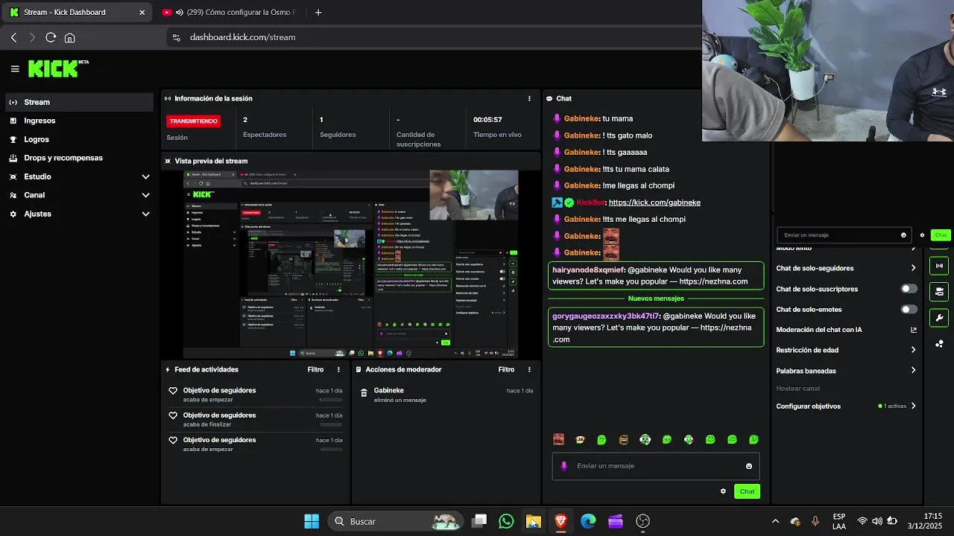Click the camera layout icon in right sidebar
954x536 pixels.
click(x=939, y=291)
